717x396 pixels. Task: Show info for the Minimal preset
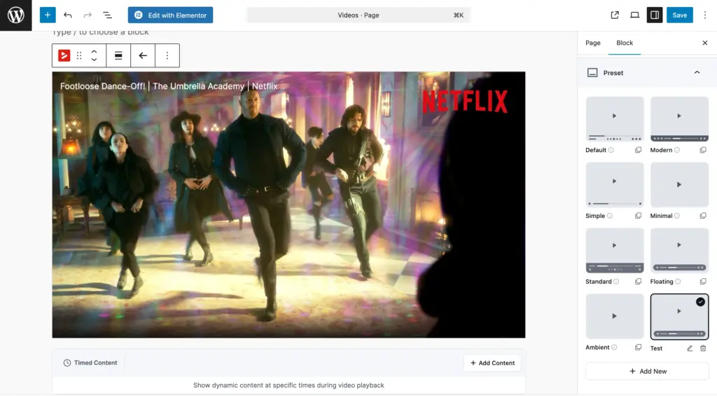[x=677, y=216]
